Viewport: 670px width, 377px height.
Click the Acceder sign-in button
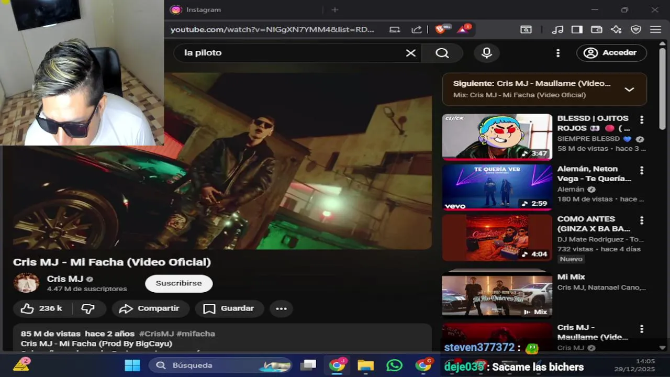pos(611,53)
